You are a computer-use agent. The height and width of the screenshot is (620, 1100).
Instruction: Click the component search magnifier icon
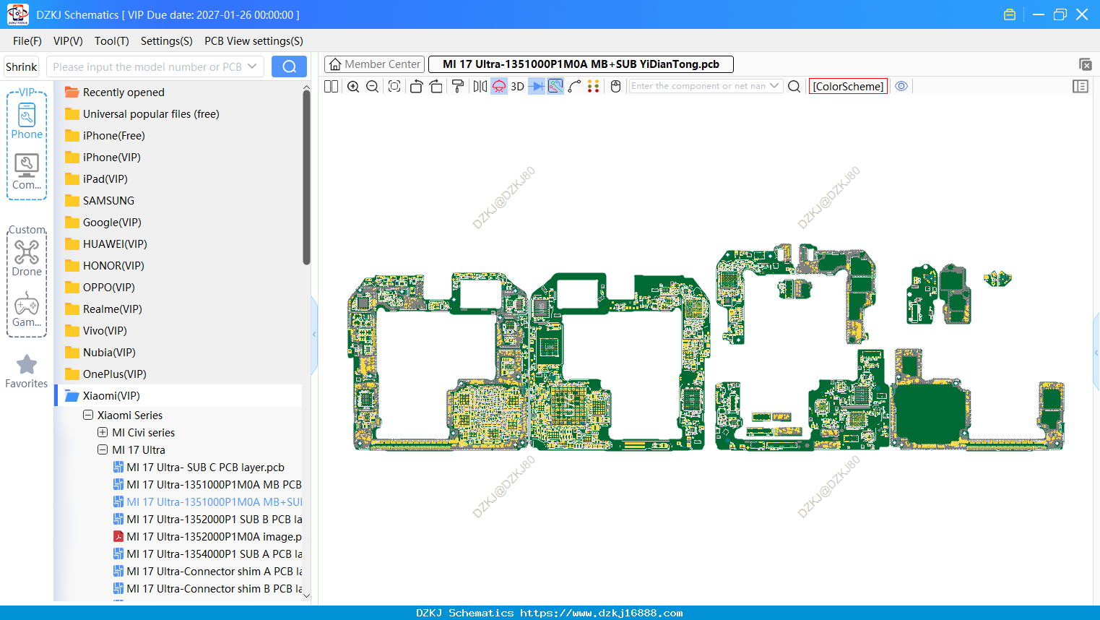794,86
